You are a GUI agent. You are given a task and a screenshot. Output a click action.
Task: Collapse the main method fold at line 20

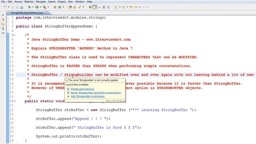tap(14, 101)
